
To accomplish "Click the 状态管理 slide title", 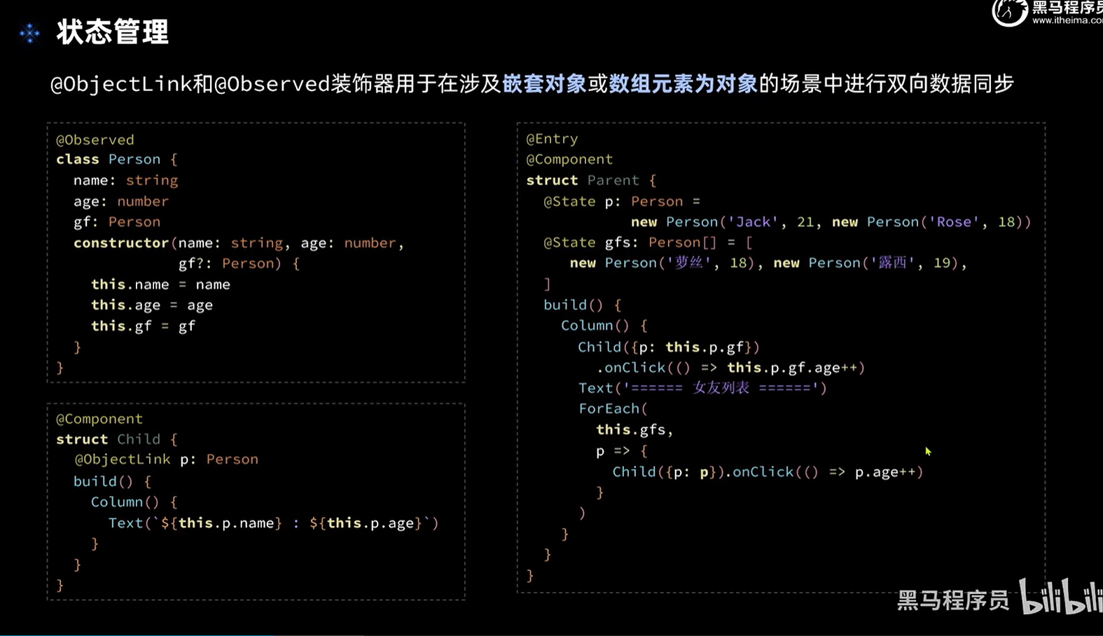I will pyautogui.click(x=113, y=32).
